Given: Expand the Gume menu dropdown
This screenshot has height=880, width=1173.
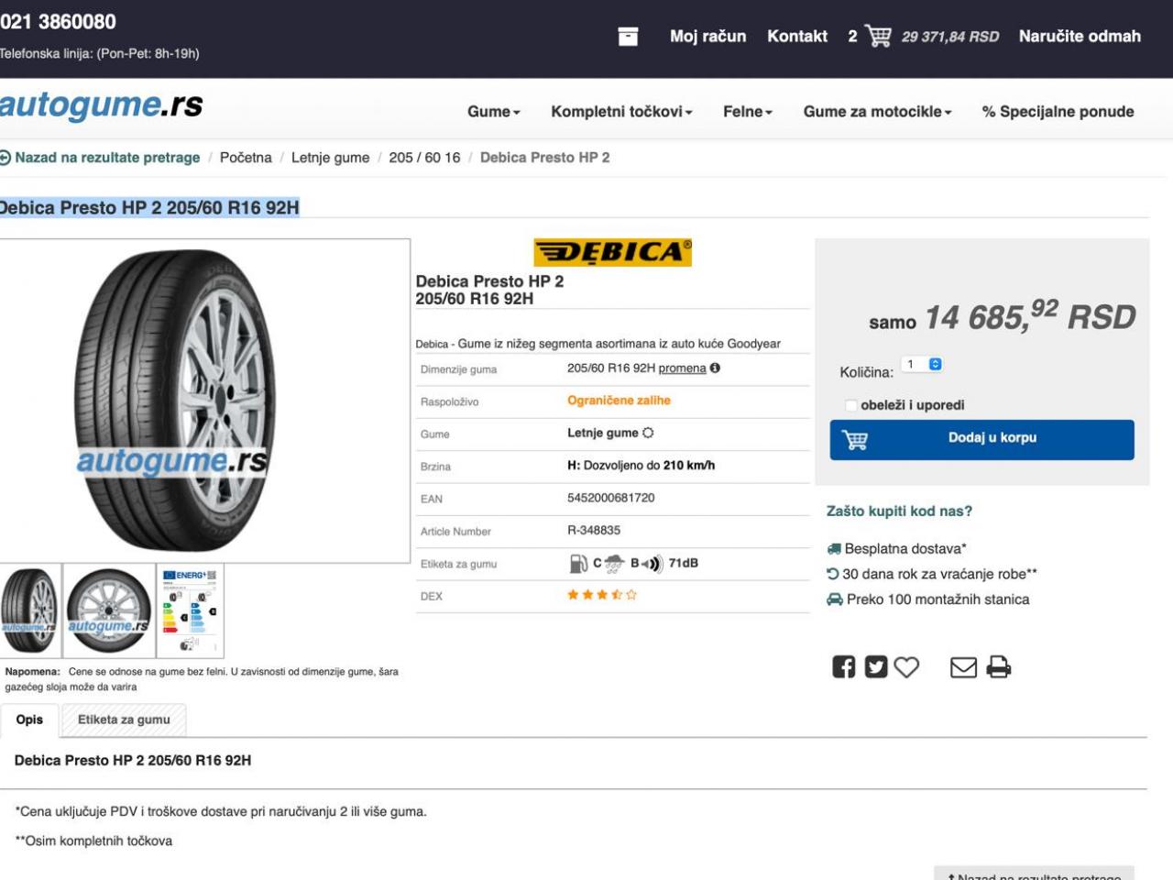Looking at the screenshot, I should [493, 111].
